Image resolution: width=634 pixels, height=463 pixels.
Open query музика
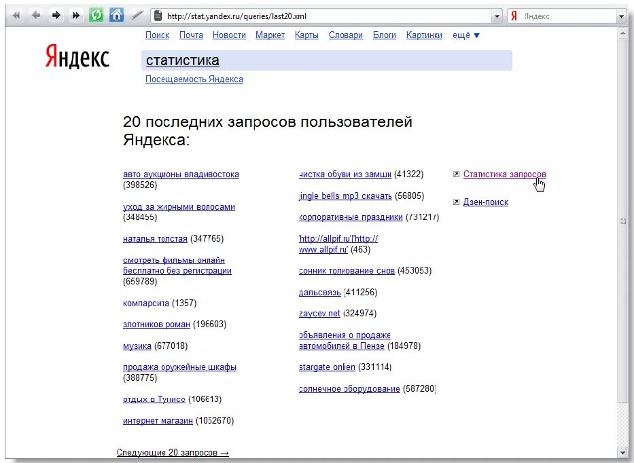click(137, 346)
